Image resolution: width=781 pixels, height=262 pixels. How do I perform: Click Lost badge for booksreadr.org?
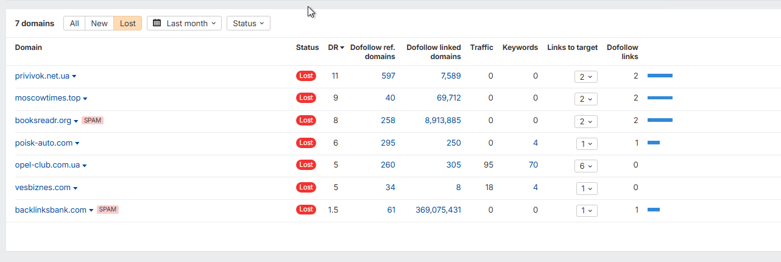pos(306,121)
